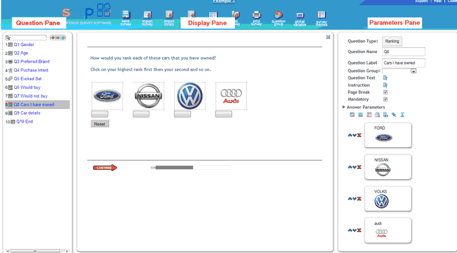Delete the audi answer with the red X

(359, 230)
